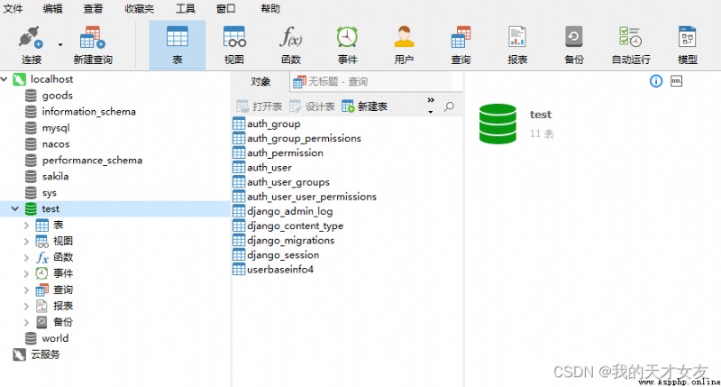Screen dimensions: 721x387
Task: Click the search magnifier in the object toolbar
Action: pos(449,106)
